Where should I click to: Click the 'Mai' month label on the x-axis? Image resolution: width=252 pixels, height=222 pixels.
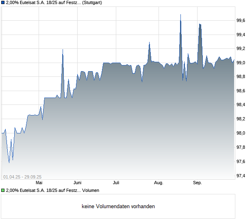39,183
